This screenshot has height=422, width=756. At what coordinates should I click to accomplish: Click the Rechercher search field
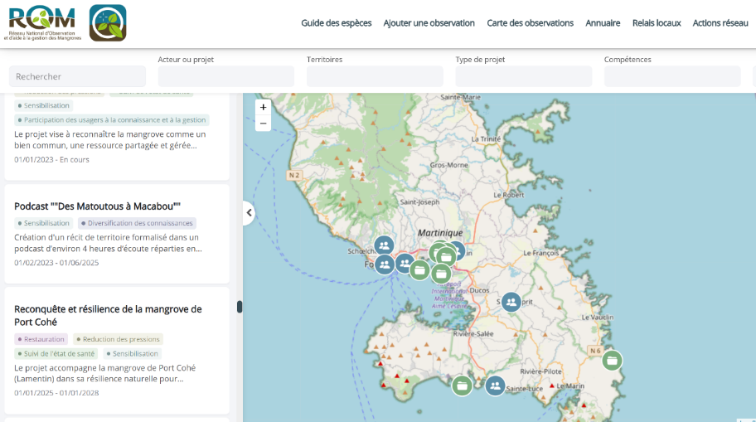click(77, 76)
